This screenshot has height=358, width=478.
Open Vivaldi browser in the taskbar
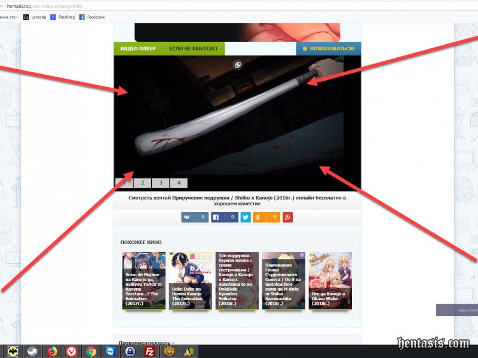[x=72, y=351]
